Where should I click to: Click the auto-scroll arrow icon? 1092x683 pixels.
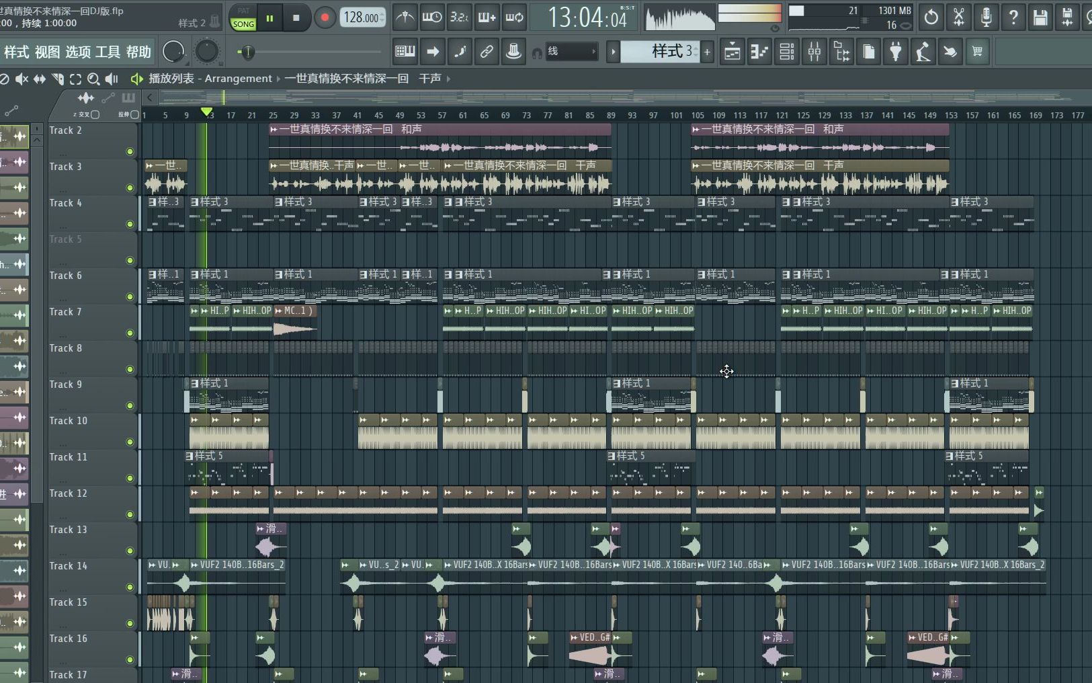click(433, 52)
